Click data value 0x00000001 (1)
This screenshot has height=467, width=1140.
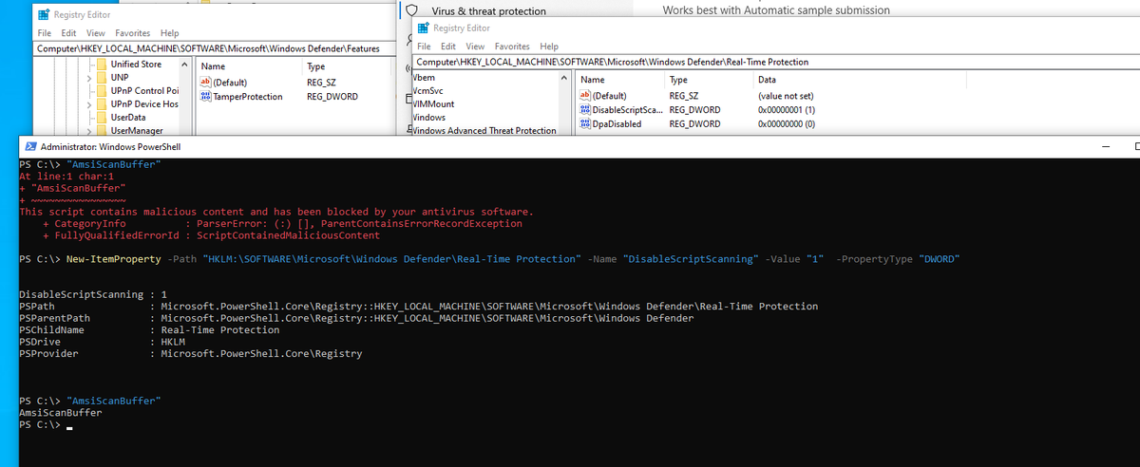pyautogui.click(x=785, y=110)
